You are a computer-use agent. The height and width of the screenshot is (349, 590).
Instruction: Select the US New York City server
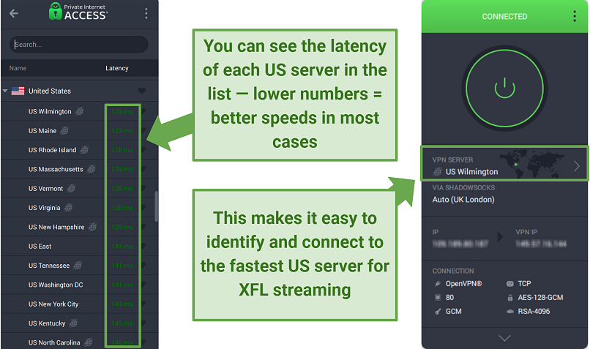(x=79, y=304)
